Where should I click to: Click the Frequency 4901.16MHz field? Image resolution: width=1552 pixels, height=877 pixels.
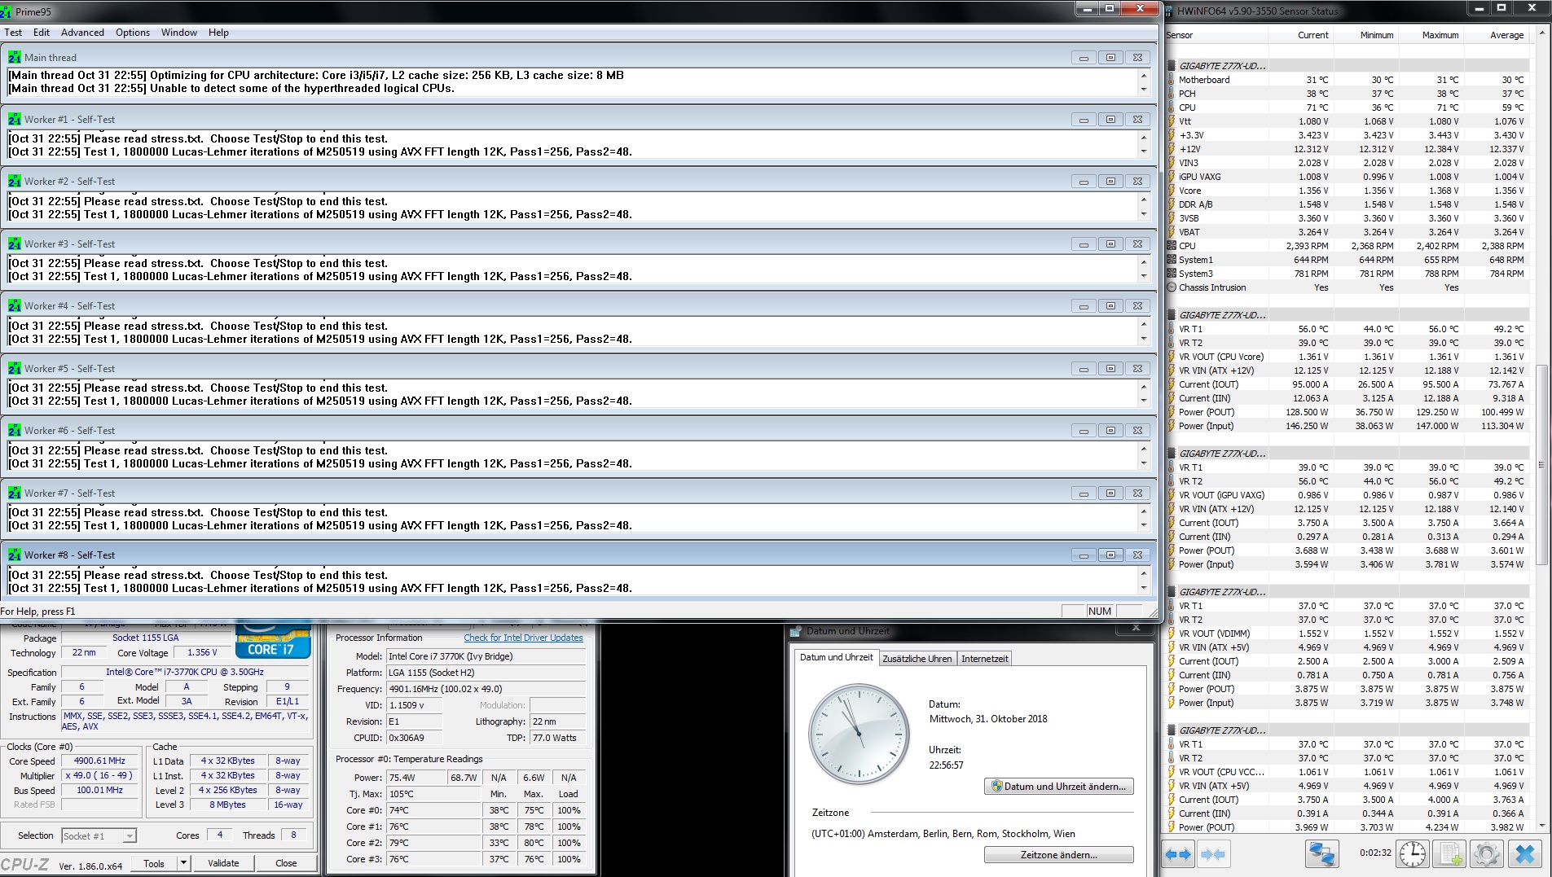pos(486,689)
